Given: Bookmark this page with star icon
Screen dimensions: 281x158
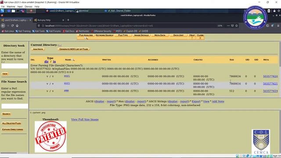Looking at the screenshot, I should tap(237, 25).
